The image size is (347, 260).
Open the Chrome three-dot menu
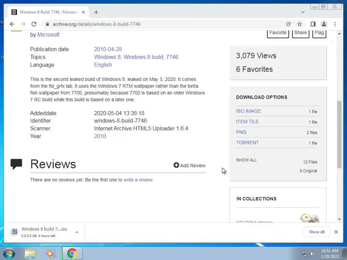pyautogui.click(x=335, y=24)
